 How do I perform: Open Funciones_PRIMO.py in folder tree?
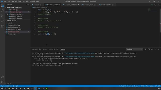tap(14, 27)
